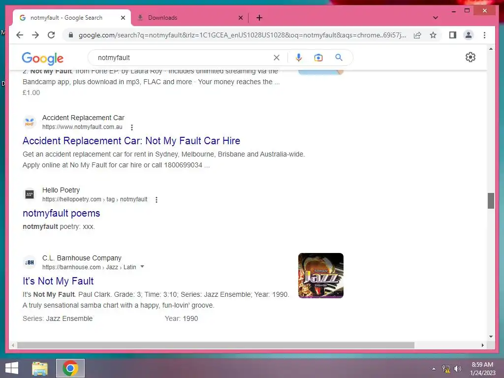Go back to previous page
Screen dimensions: 504x378
pos(20,35)
